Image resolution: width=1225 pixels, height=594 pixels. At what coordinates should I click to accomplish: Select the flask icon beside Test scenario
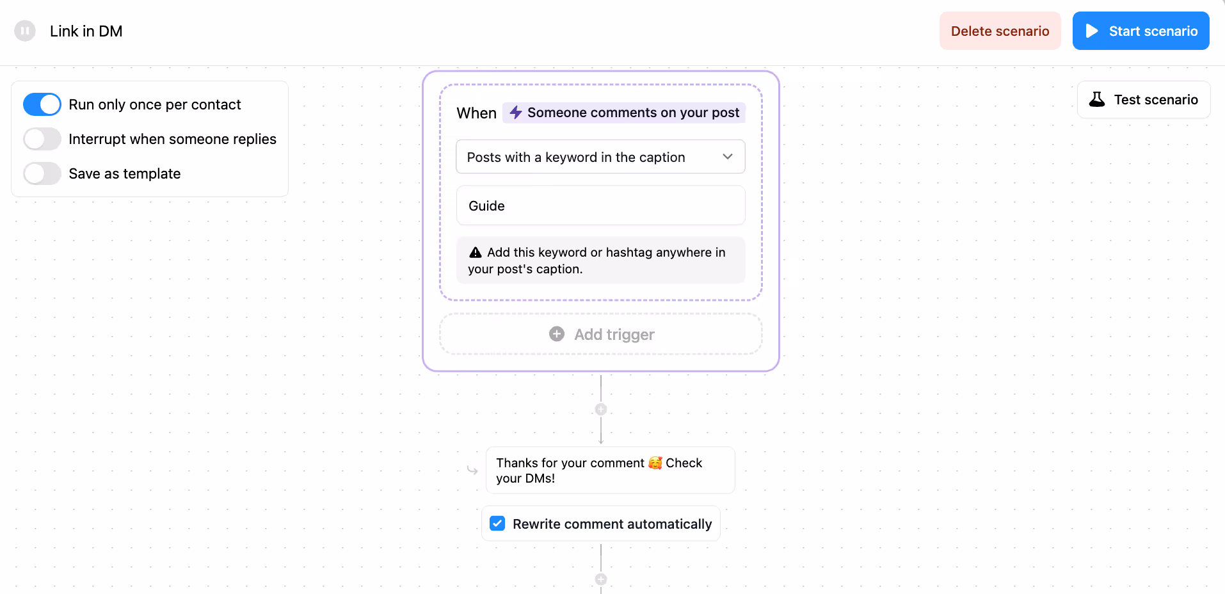coord(1097,99)
